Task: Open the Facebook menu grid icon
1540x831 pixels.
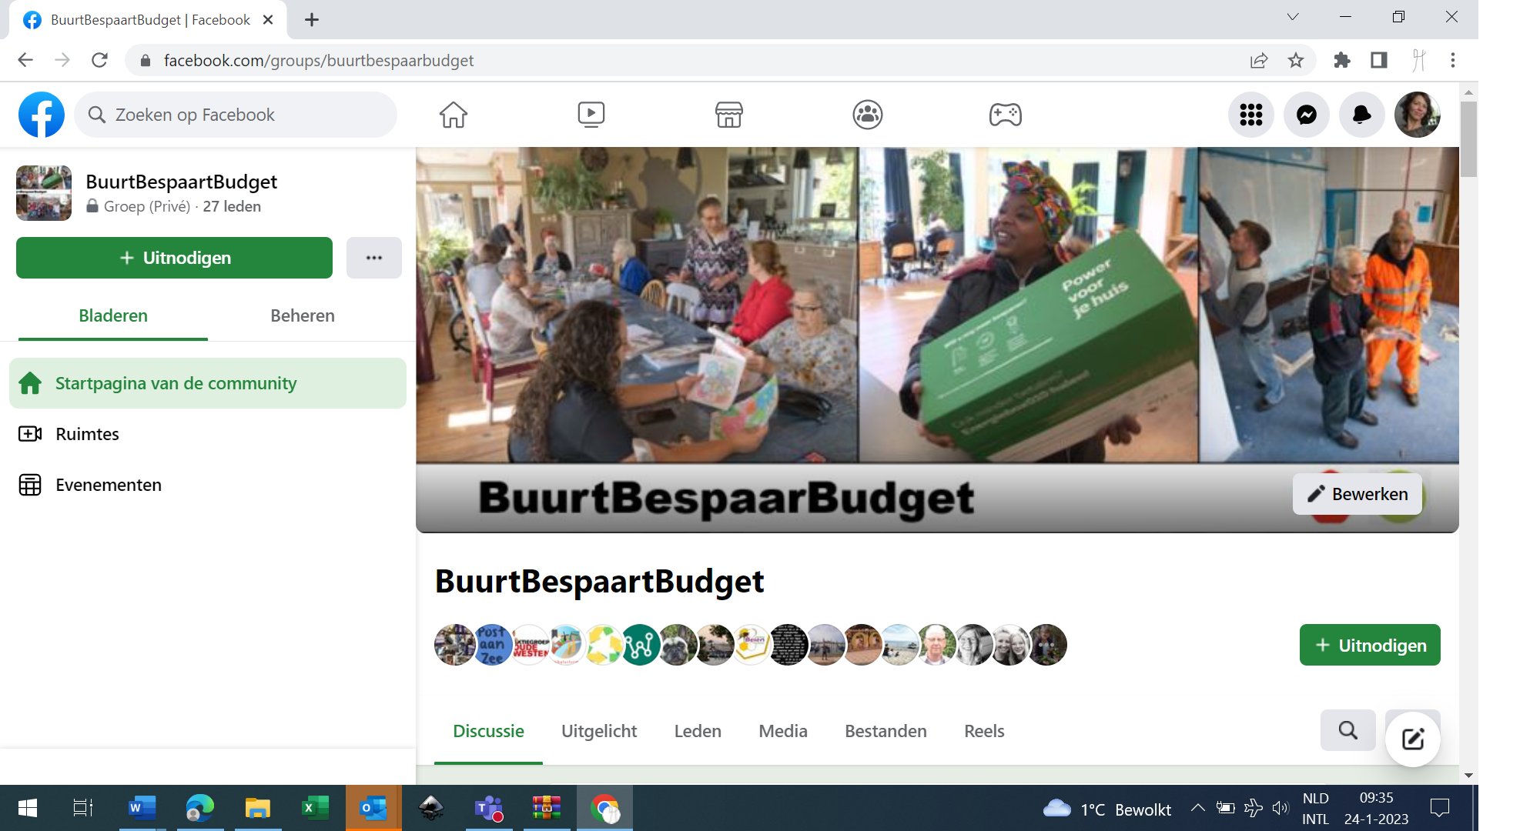Action: pos(1251,115)
